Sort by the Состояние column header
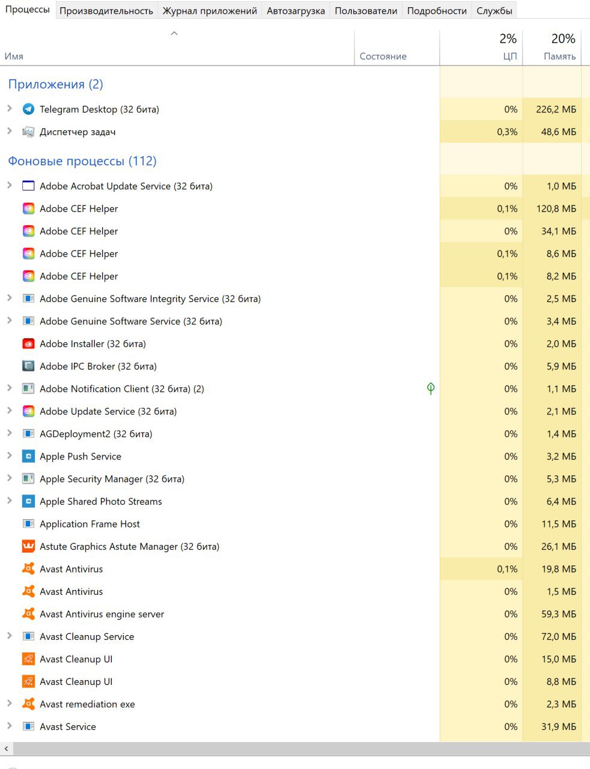This screenshot has height=769, width=590. [x=397, y=47]
